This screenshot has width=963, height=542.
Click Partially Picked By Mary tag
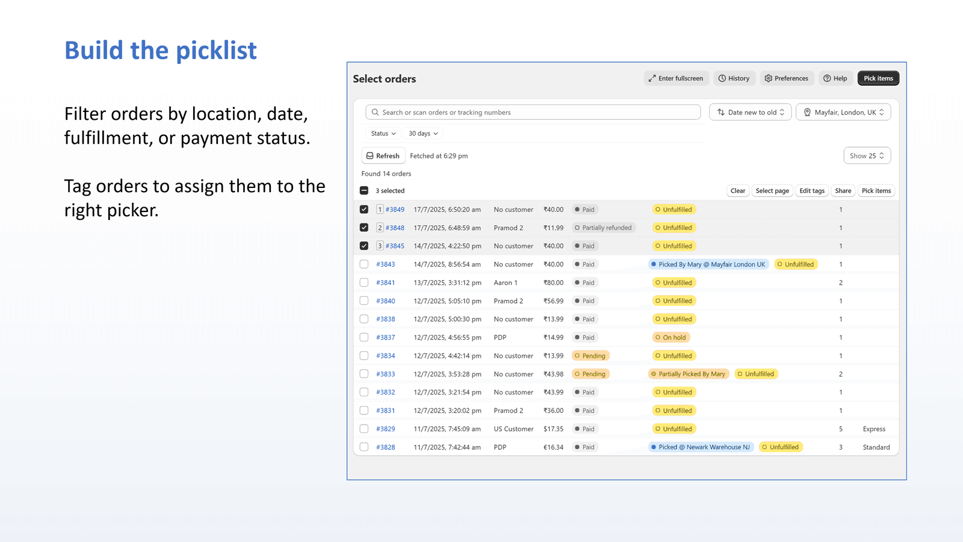[689, 374]
